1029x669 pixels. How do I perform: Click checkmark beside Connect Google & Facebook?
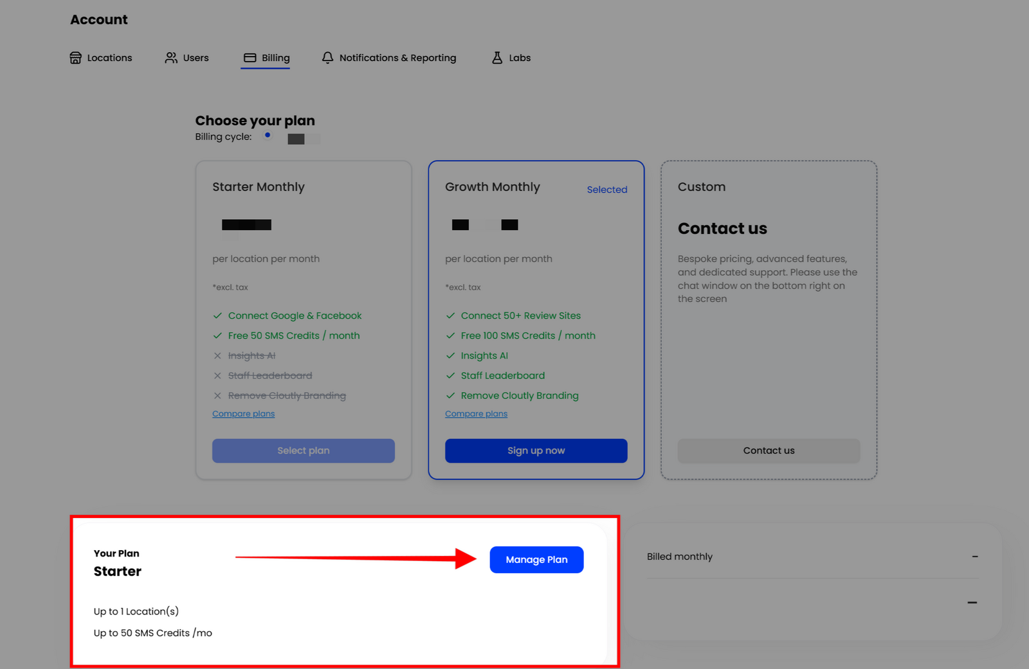[217, 316]
